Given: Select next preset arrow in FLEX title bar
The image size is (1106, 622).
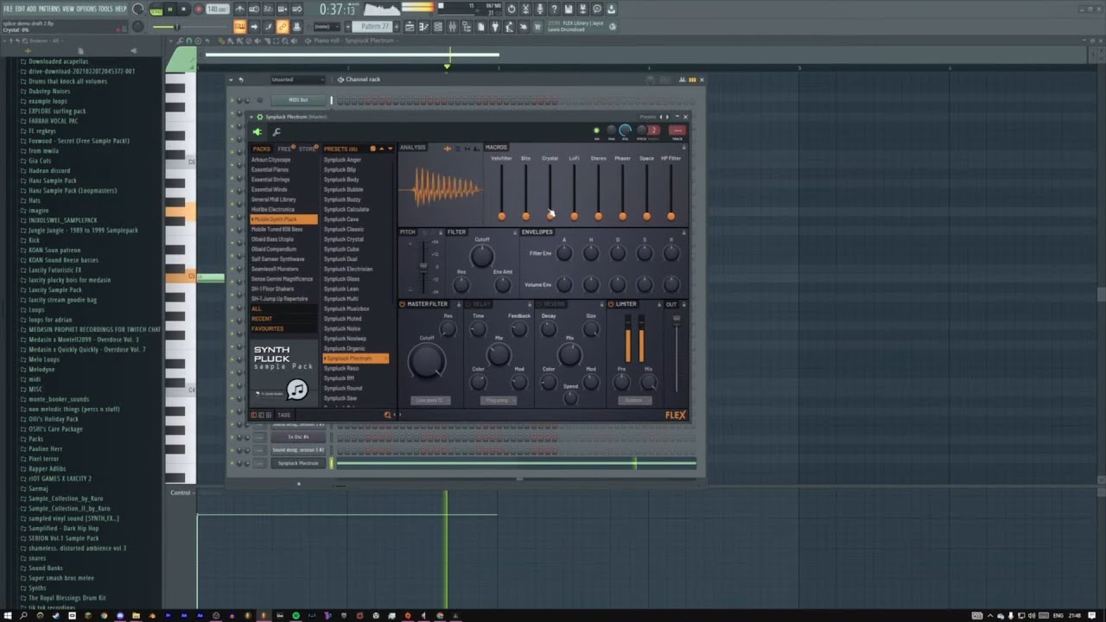Looking at the screenshot, I should click(x=667, y=117).
